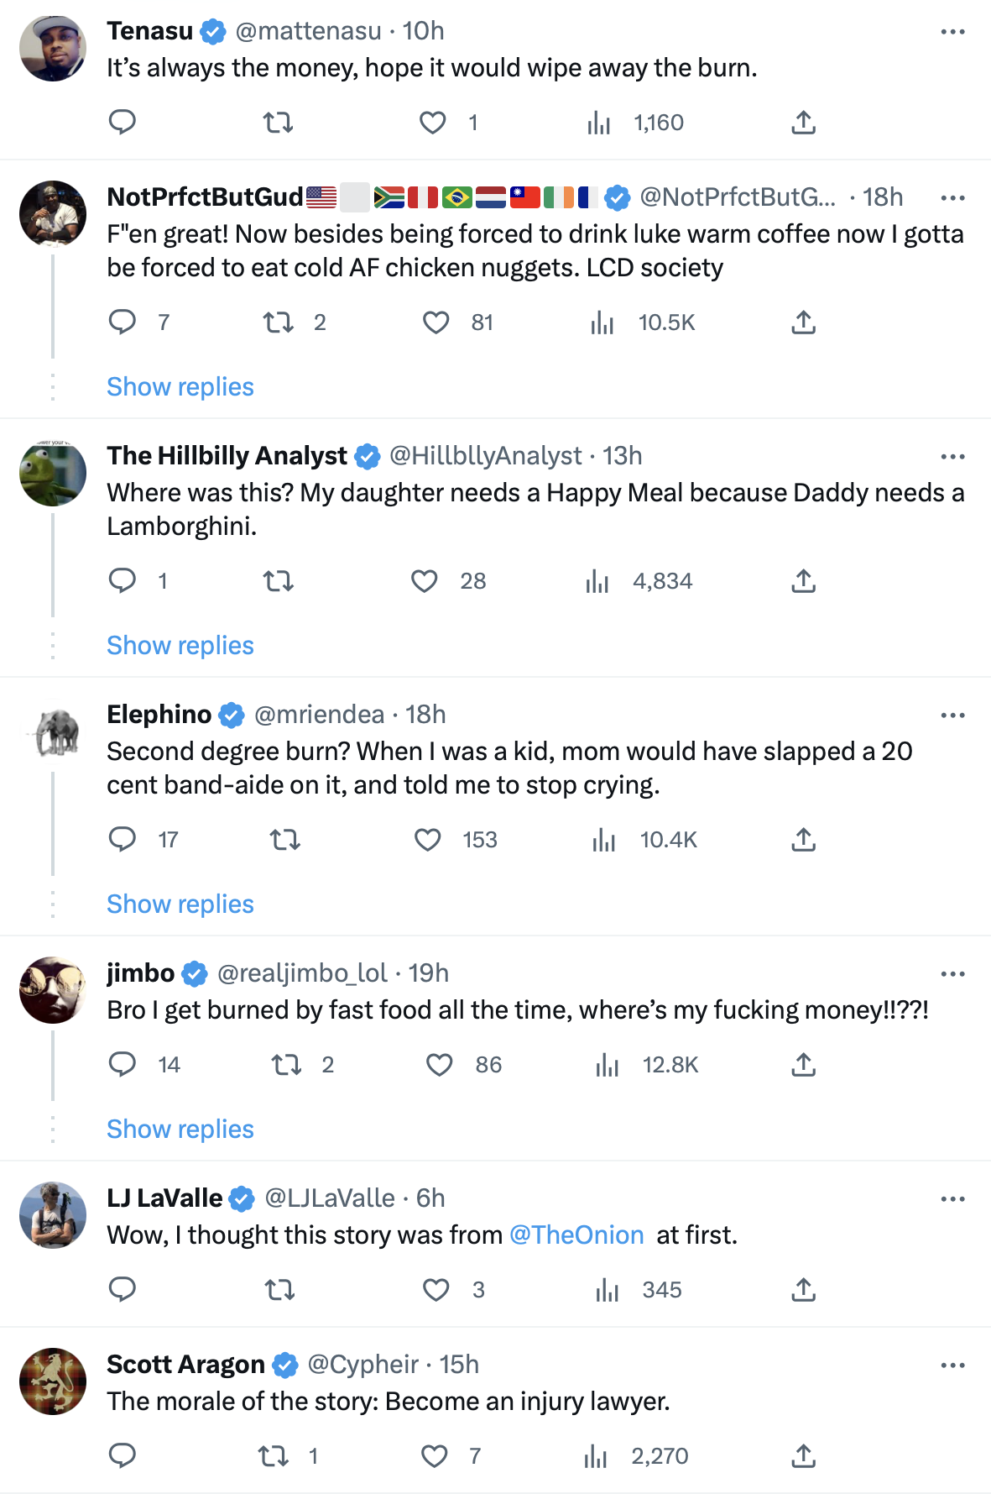Retweet Scott Aragon's tweet
This screenshot has width=991, height=1494.
(x=273, y=1456)
